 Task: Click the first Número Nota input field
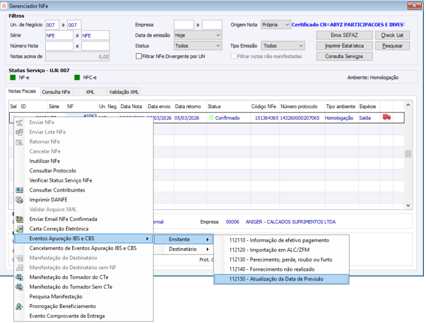(59, 46)
